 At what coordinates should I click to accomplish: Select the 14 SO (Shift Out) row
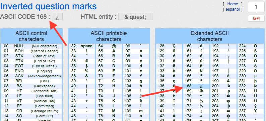[31, 116]
